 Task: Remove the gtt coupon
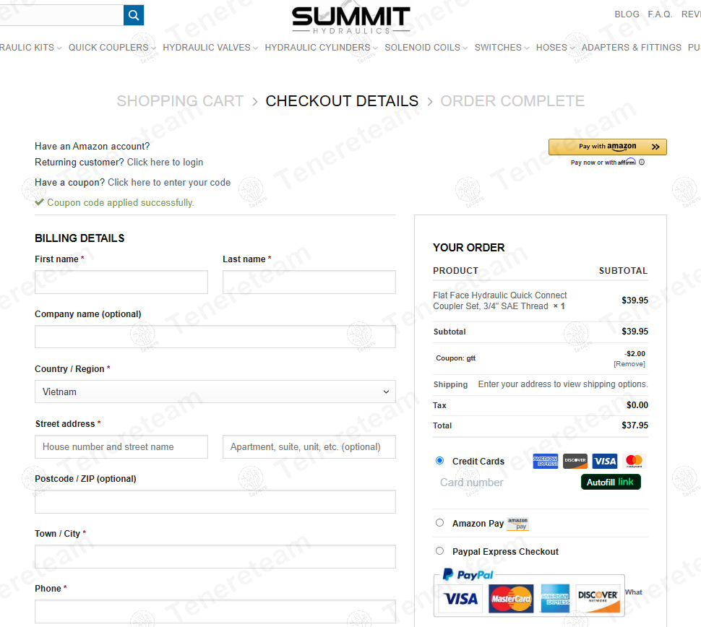(629, 364)
